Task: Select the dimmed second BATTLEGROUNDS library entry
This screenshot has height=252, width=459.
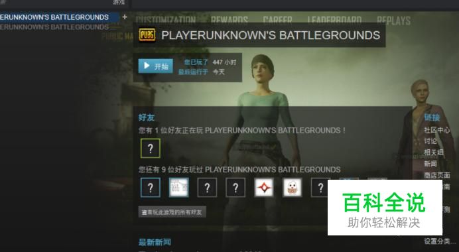Action: click(x=54, y=27)
